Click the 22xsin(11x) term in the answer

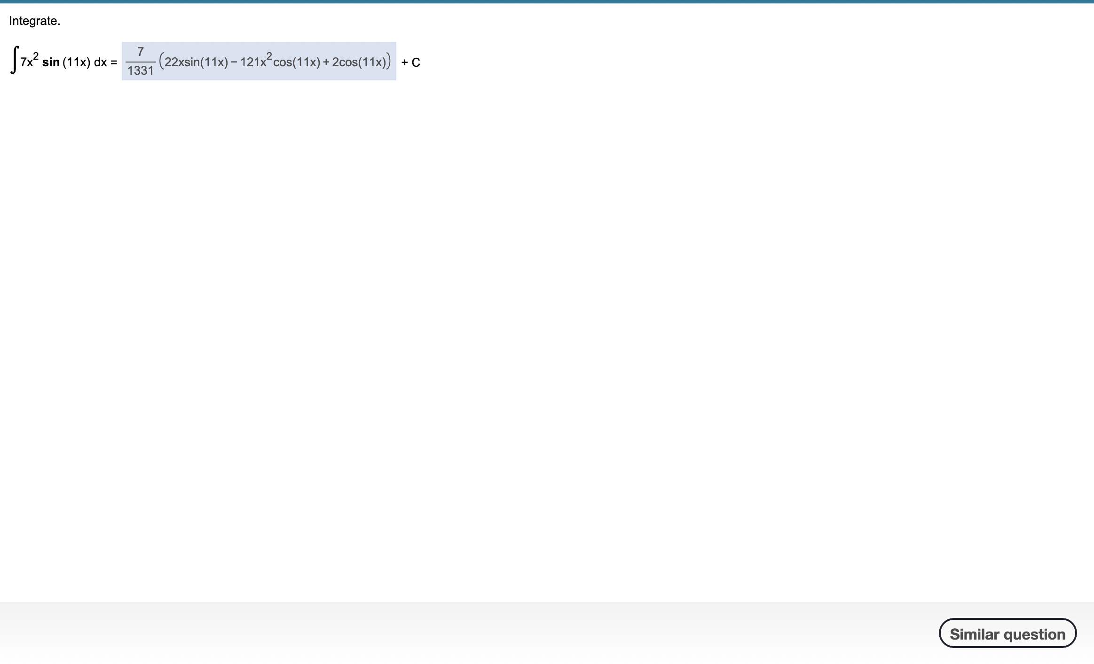[195, 61]
